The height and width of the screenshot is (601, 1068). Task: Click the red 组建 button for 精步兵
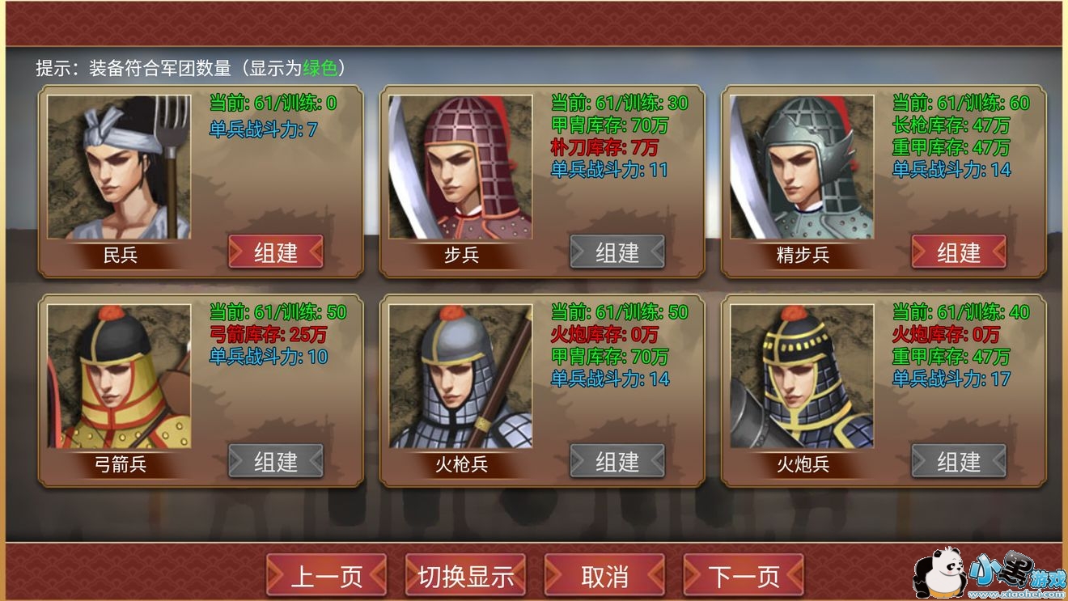(959, 252)
